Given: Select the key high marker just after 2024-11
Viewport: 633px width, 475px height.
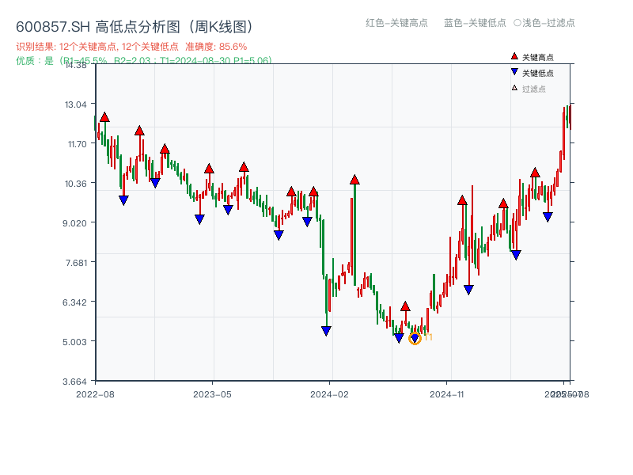Looking at the screenshot, I should pos(462,200).
